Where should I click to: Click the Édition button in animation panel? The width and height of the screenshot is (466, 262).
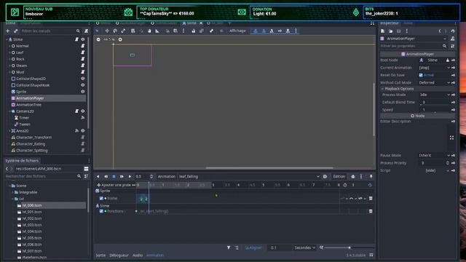click(x=339, y=176)
